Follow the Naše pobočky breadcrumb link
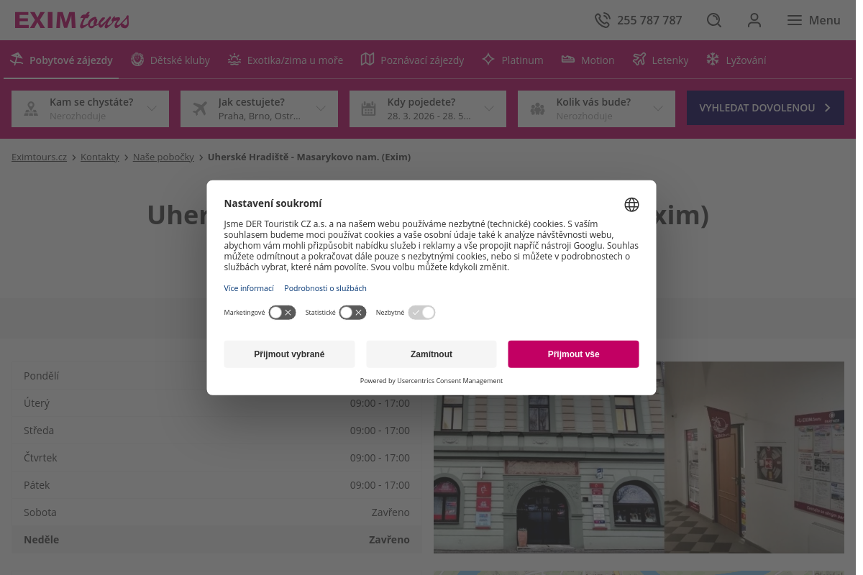The width and height of the screenshot is (863, 575). (x=163, y=157)
